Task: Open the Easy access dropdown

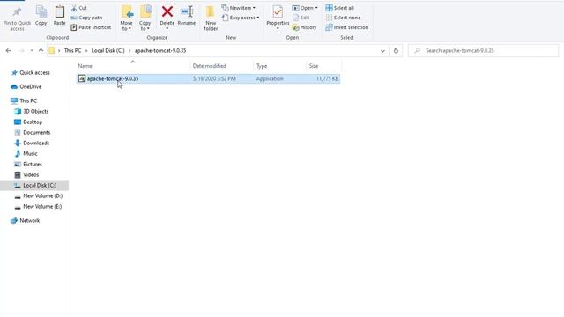Action: [x=241, y=18]
